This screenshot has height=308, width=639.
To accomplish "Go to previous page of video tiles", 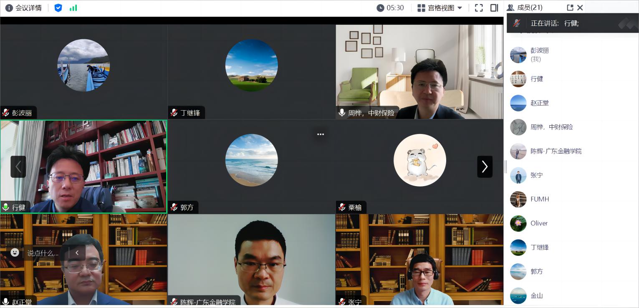I will click(x=18, y=167).
